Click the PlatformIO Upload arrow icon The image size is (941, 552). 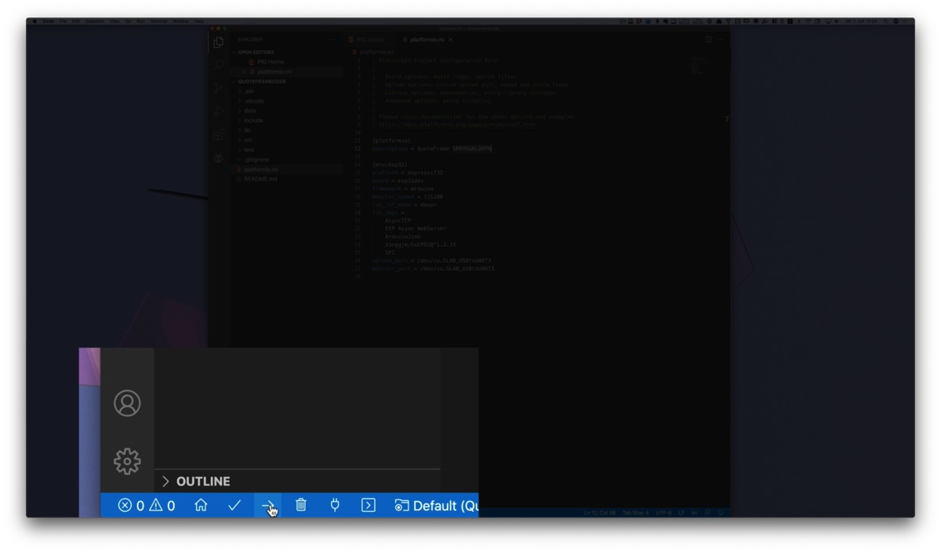(x=267, y=506)
